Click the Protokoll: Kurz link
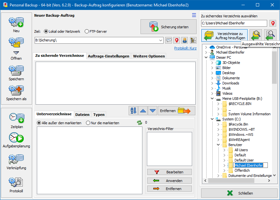Screen dimensions: 280x200 coord(185,48)
